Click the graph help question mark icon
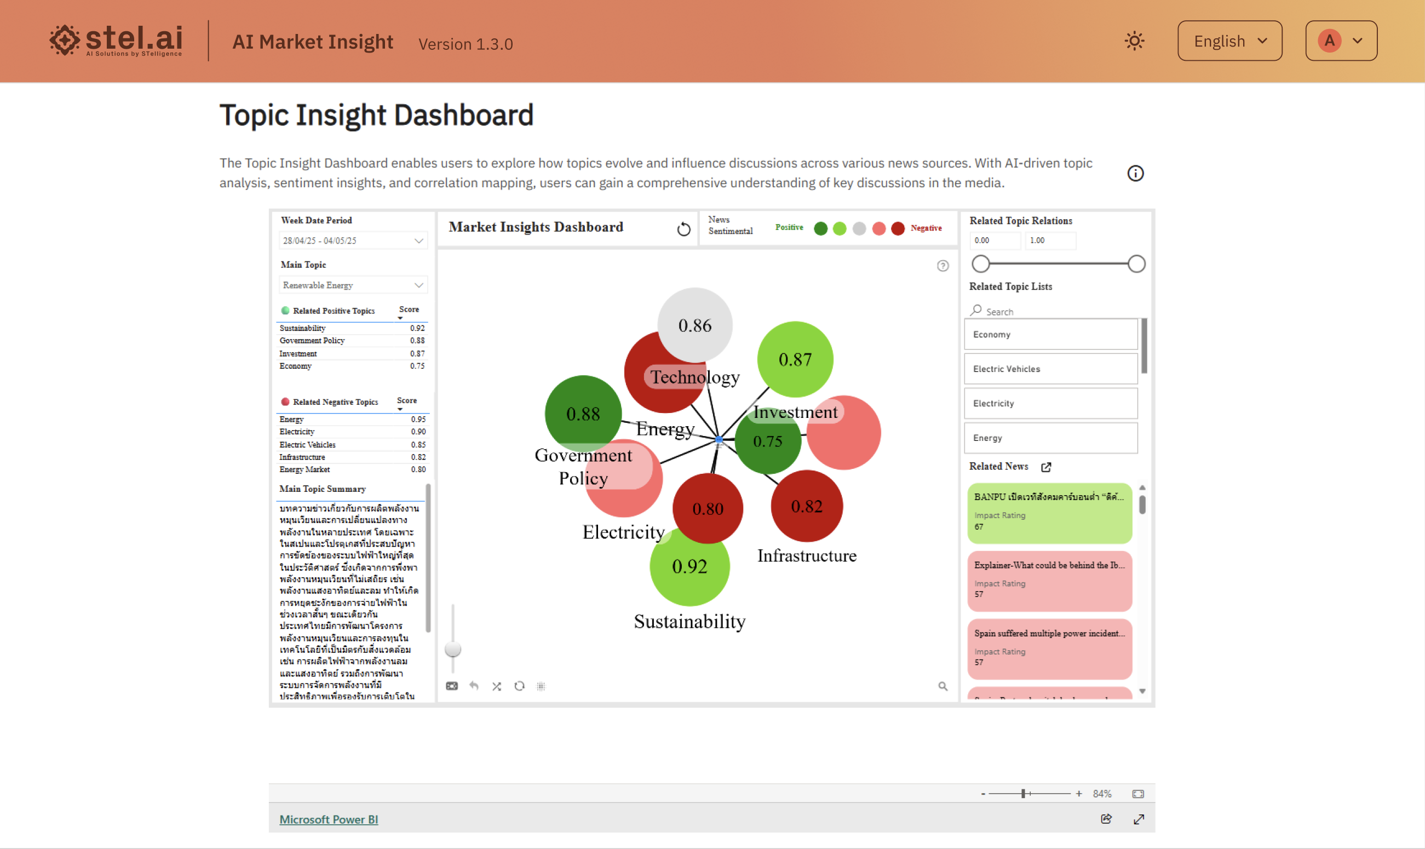Screen dimensions: 1425x849 pyautogui.click(x=943, y=266)
